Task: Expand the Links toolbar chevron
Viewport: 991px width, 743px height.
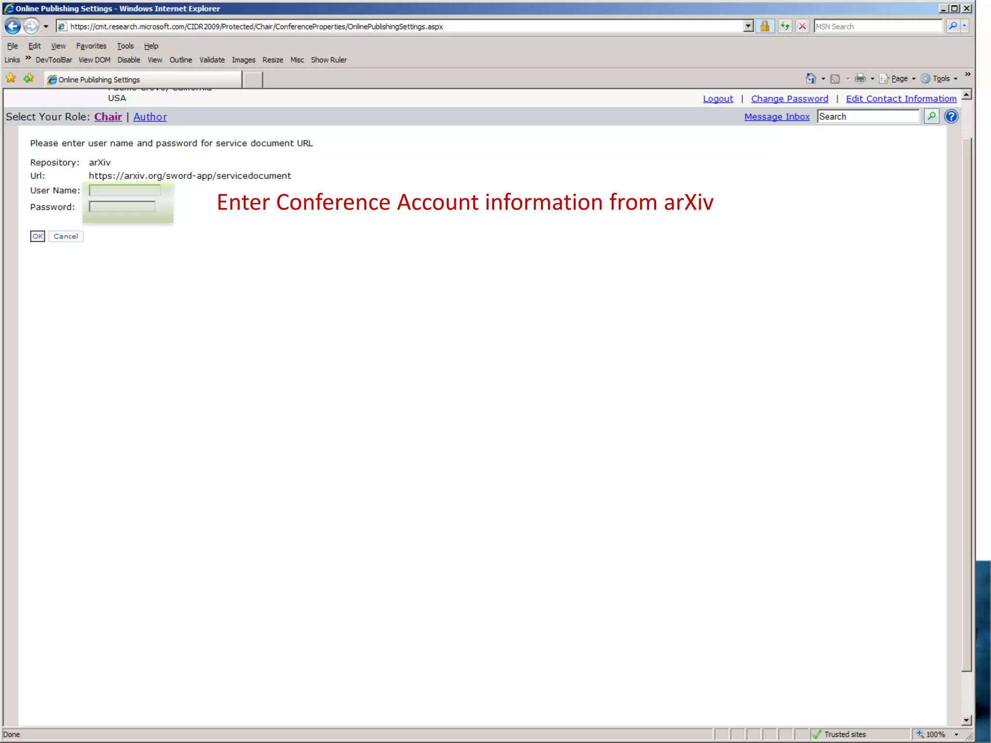Action: click(x=28, y=58)
